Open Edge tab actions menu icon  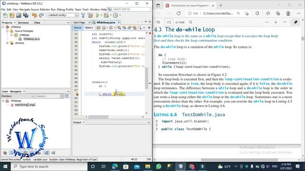click(x=158, y=6)
